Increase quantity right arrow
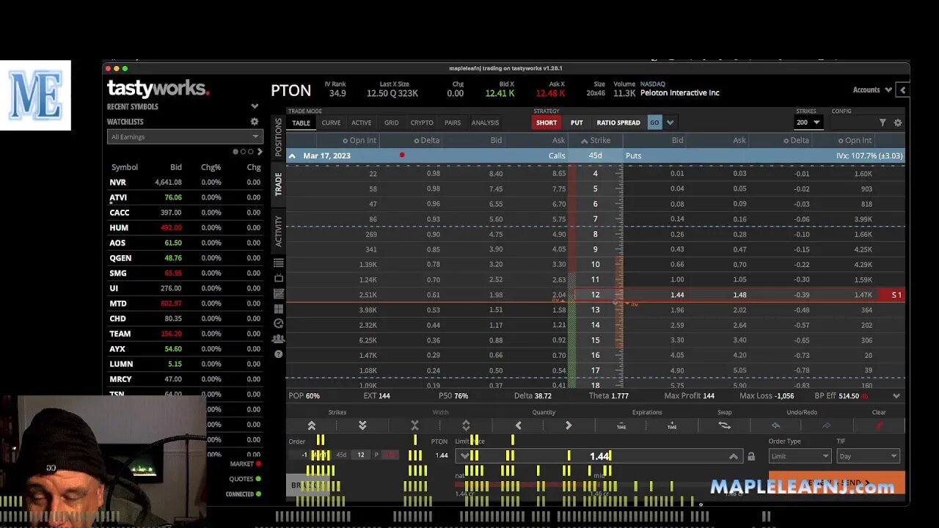This screenshot has height=528, width=939. pos(569,425)
